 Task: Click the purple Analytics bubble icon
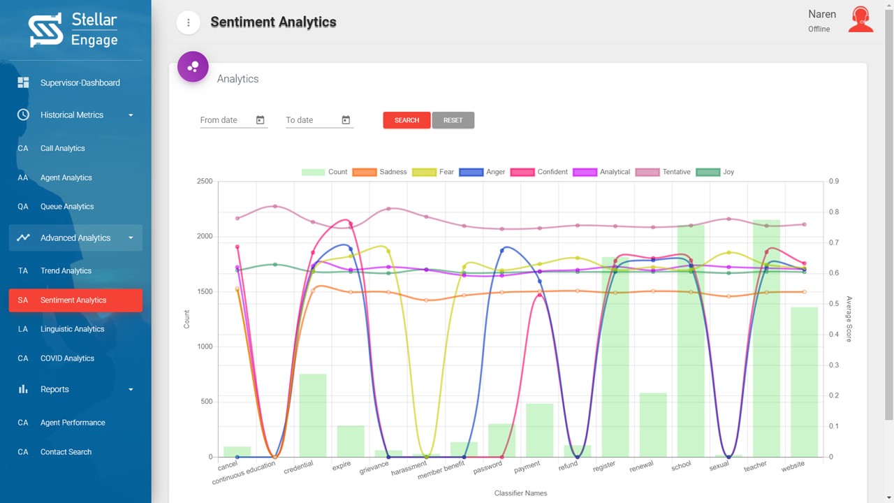[x=193, y=67]
